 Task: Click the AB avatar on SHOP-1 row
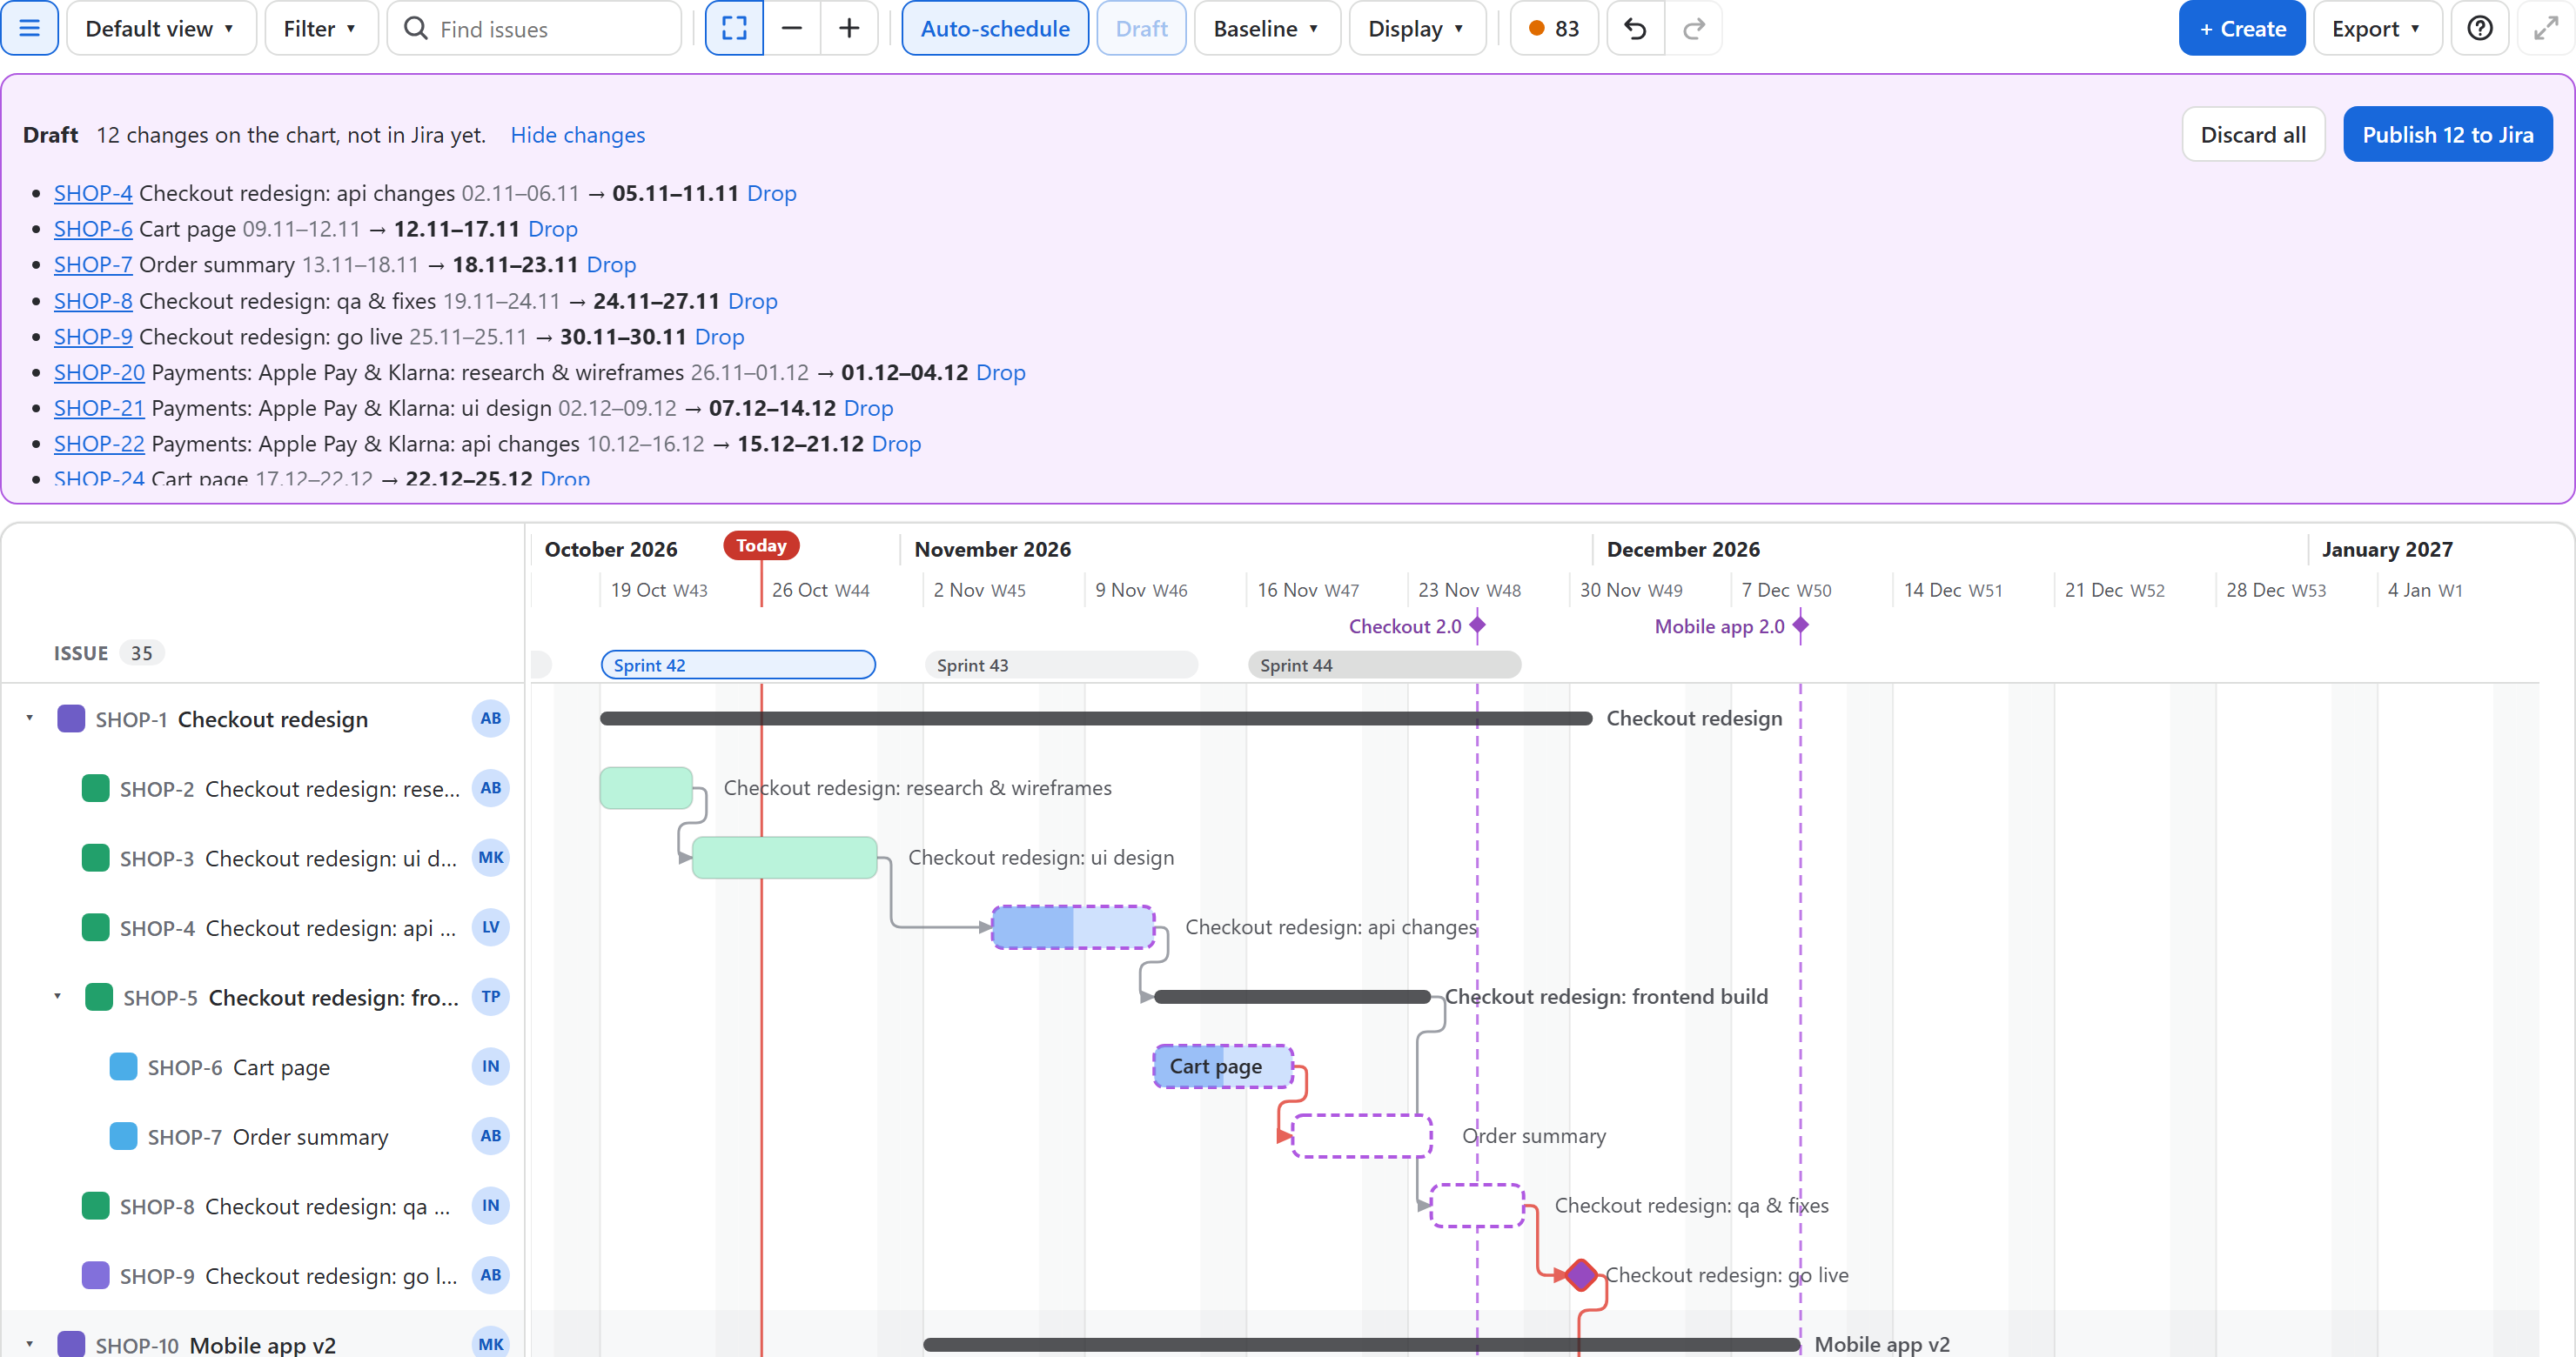click(x=490, y=719)
